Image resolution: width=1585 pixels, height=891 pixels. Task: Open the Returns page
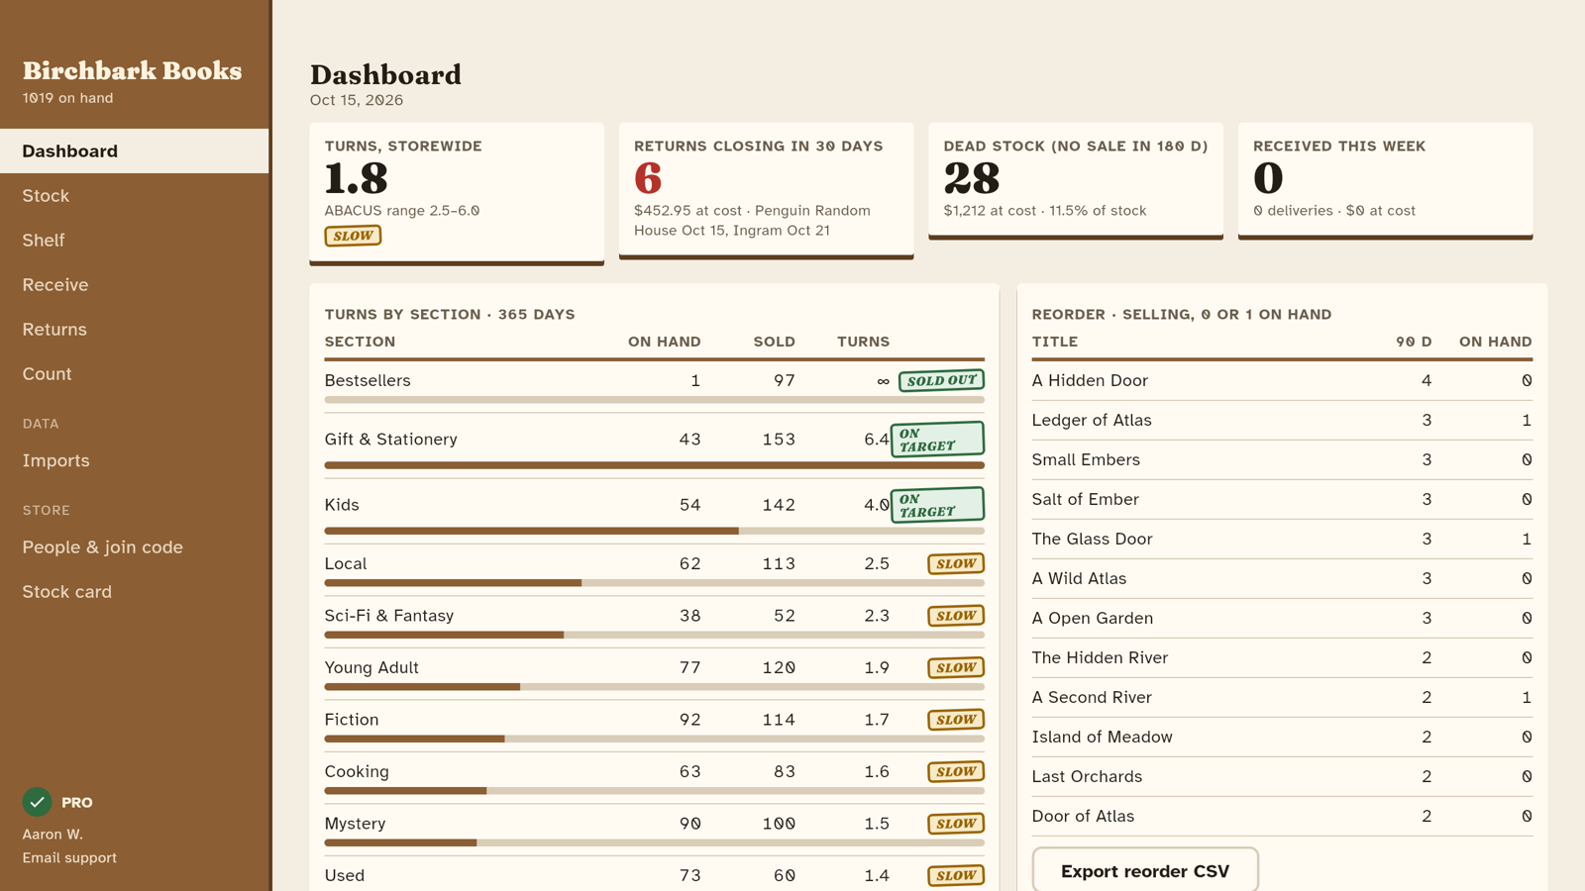[x=135, y=329]
